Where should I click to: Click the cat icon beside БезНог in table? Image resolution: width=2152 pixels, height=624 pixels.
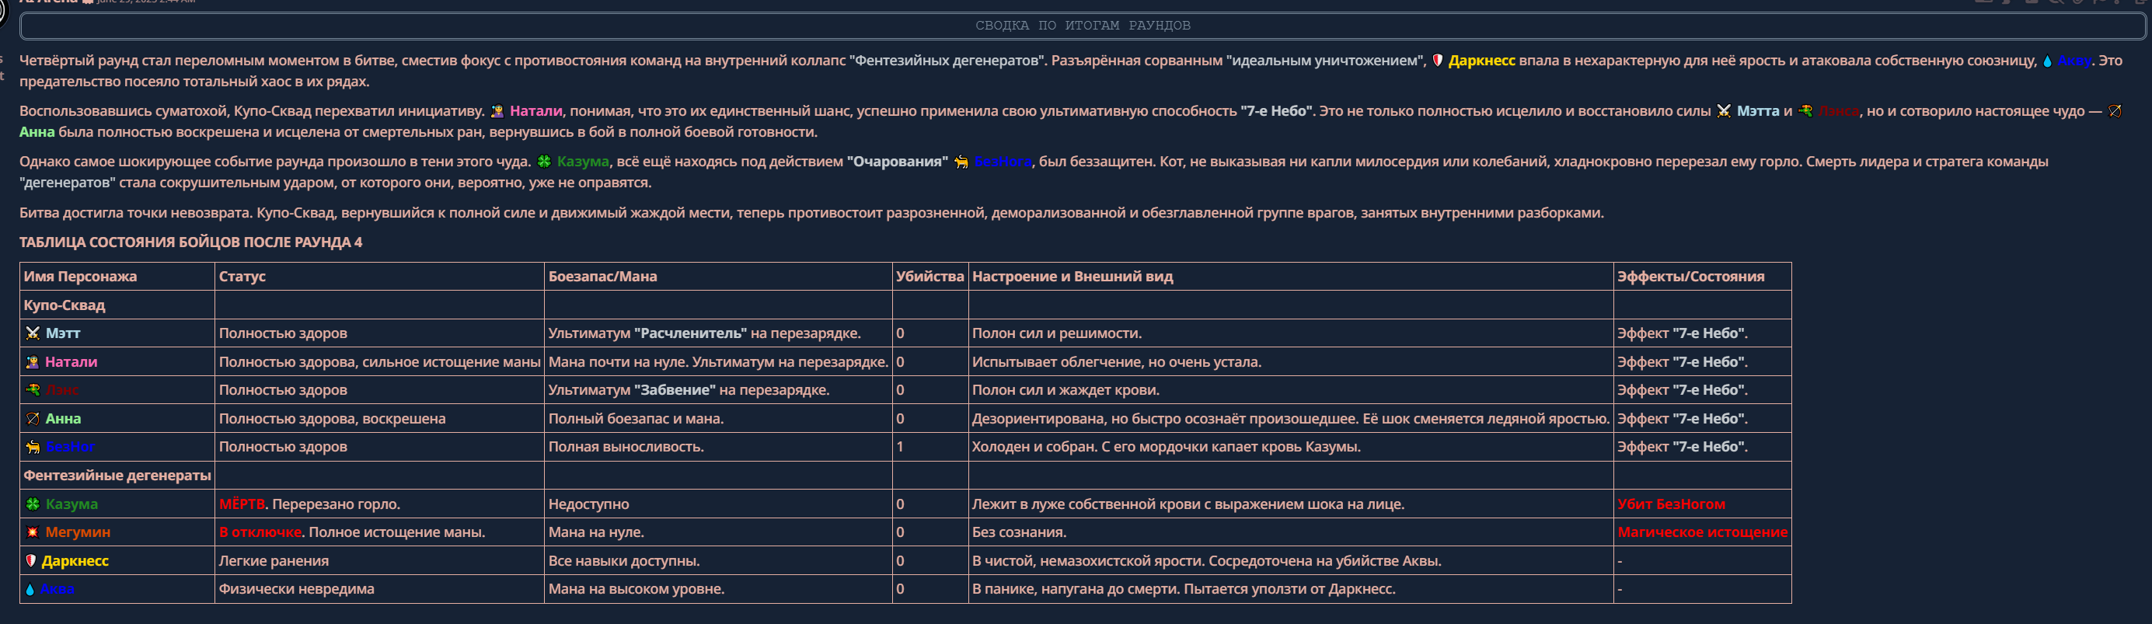click(33, 447)
